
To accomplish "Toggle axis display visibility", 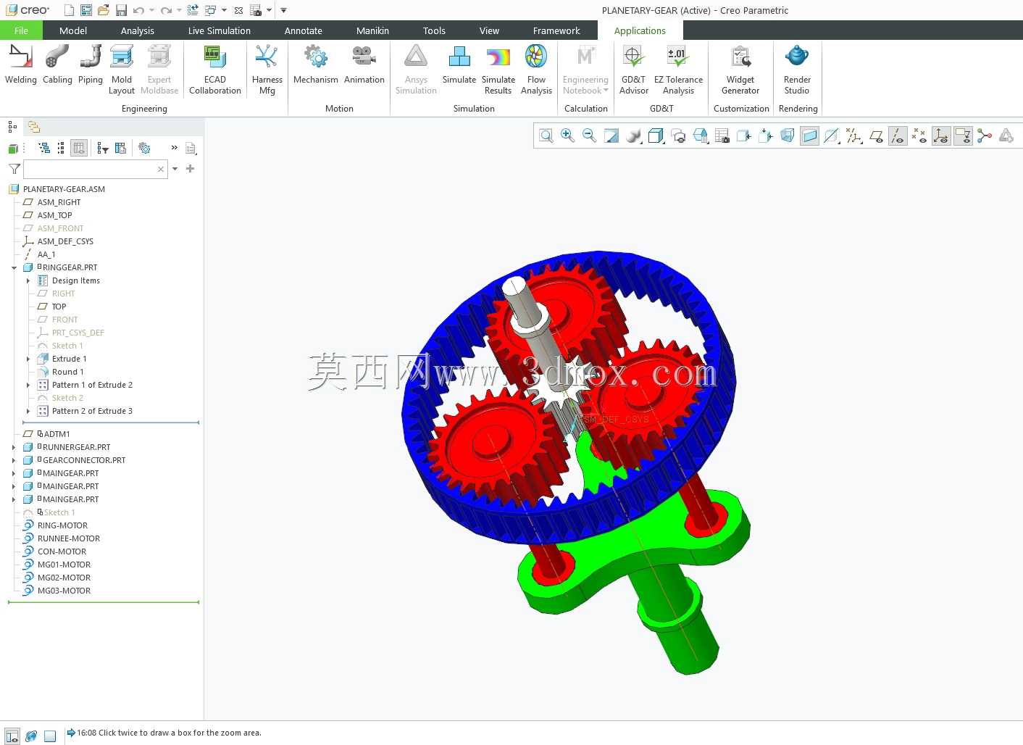I will 898,136.
